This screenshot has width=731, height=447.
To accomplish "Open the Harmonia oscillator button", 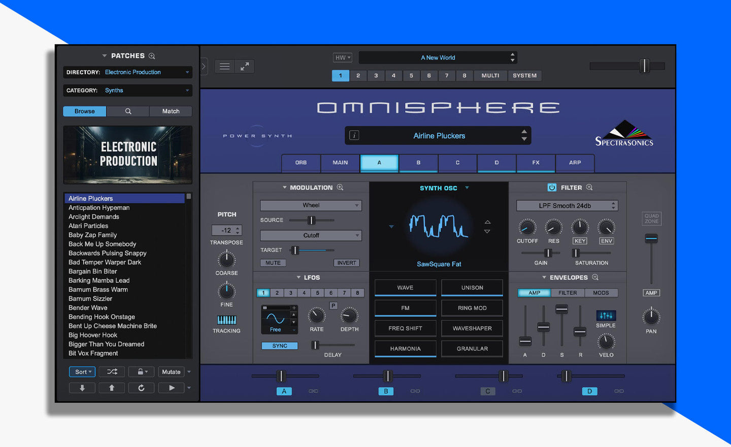I will 405,349.
